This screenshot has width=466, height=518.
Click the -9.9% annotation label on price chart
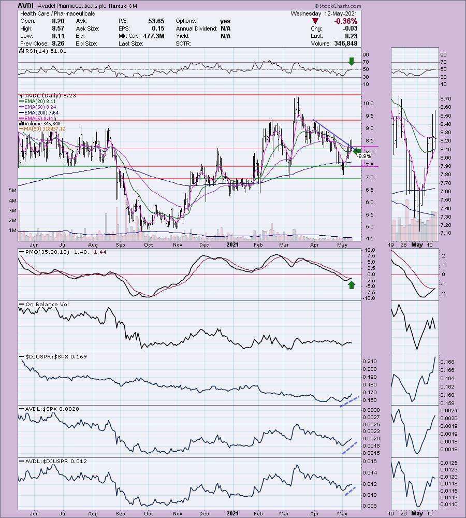(365, 156)
